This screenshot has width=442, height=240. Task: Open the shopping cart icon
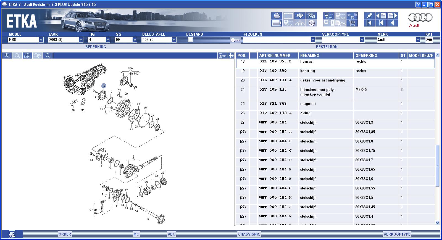click(352, 23)
